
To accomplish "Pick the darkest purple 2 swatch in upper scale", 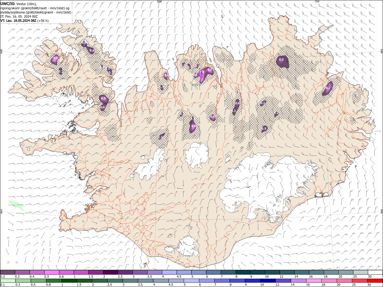I will tap(110, 272).
